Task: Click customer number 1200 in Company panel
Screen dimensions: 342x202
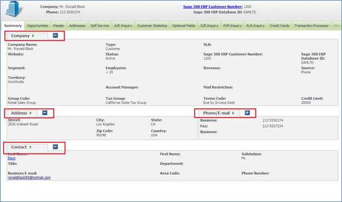Action: coord(207,58)
